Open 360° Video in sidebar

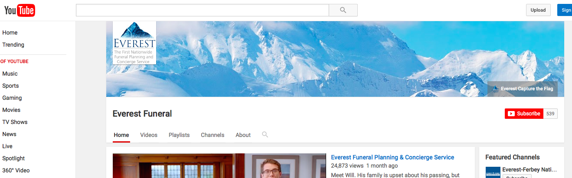point(16,170)
